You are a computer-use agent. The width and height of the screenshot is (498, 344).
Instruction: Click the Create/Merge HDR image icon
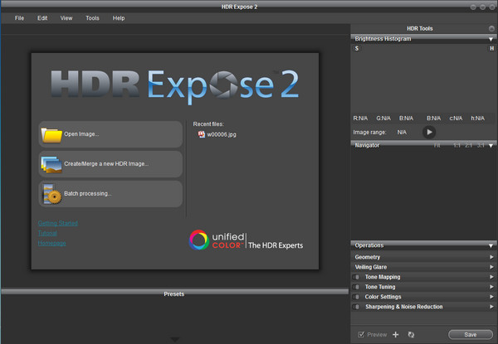click(x=51, y=164)
